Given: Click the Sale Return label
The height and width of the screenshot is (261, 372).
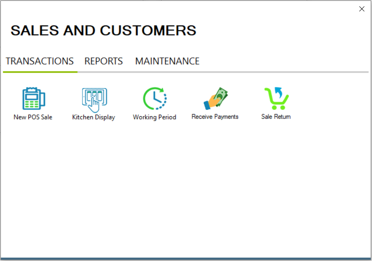Looking at the screenshot, I should 276,117.
